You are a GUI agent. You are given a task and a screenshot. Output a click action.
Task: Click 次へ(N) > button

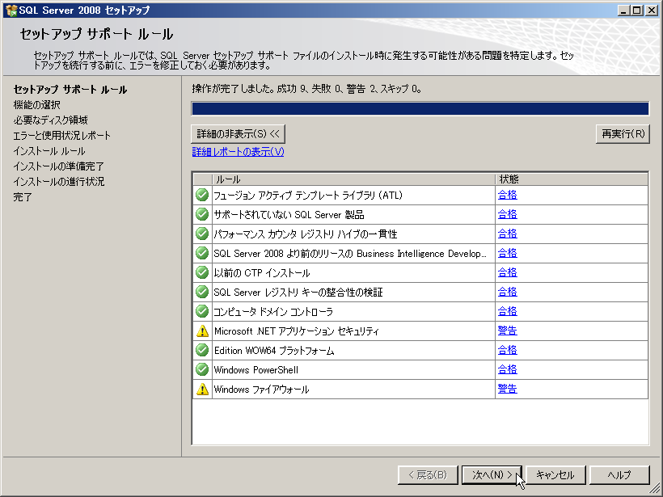(492, 475)
